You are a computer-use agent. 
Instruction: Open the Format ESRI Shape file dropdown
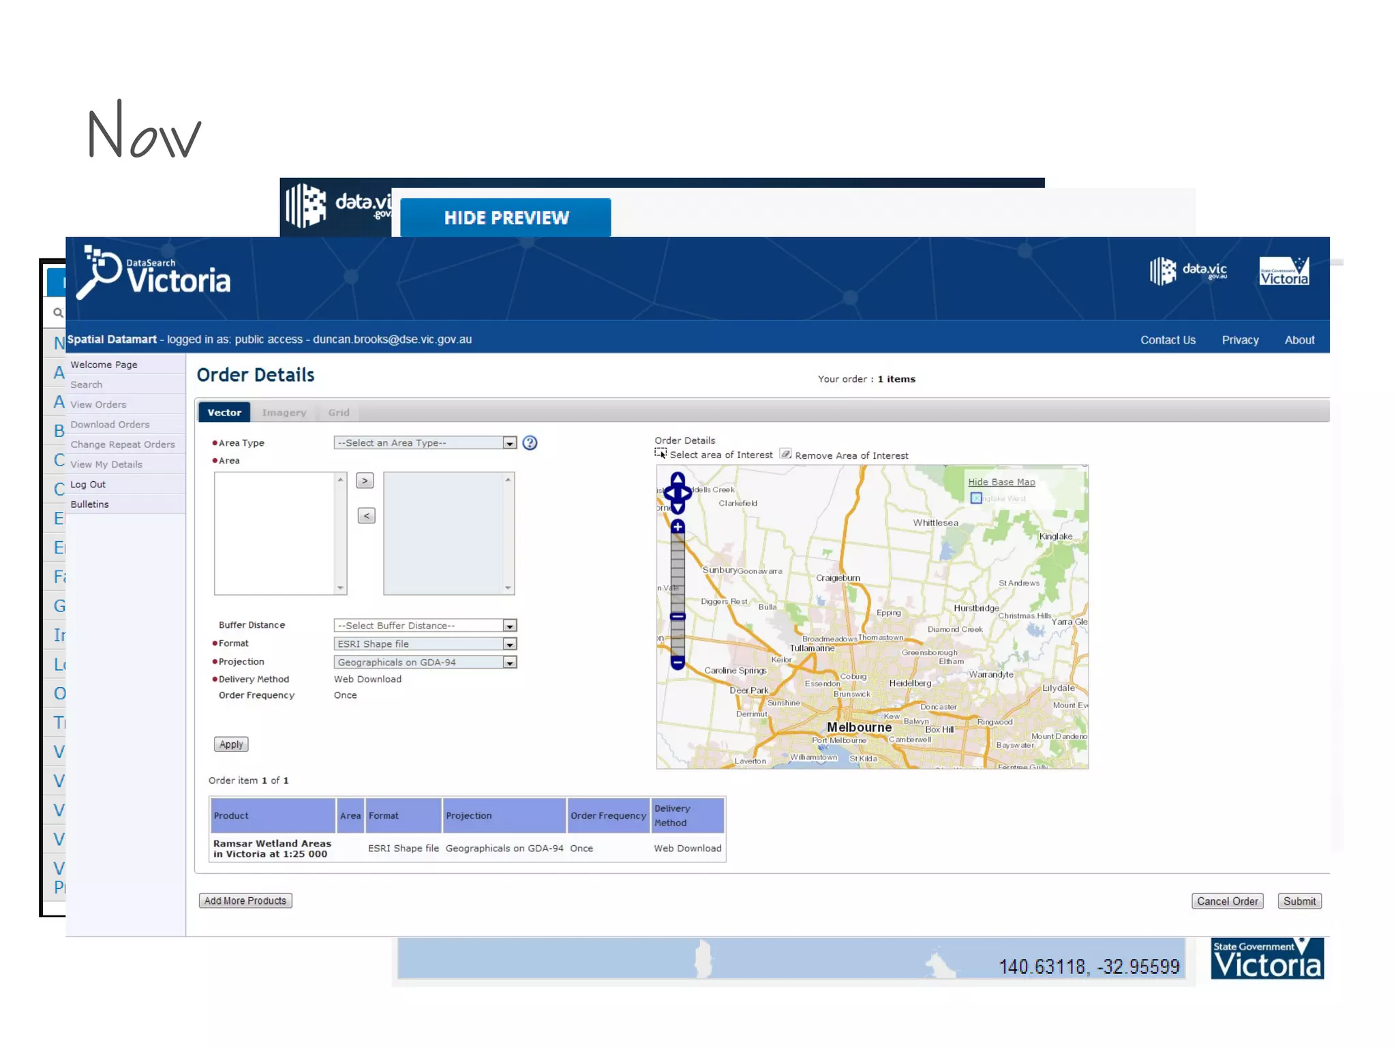pos(509,644)
